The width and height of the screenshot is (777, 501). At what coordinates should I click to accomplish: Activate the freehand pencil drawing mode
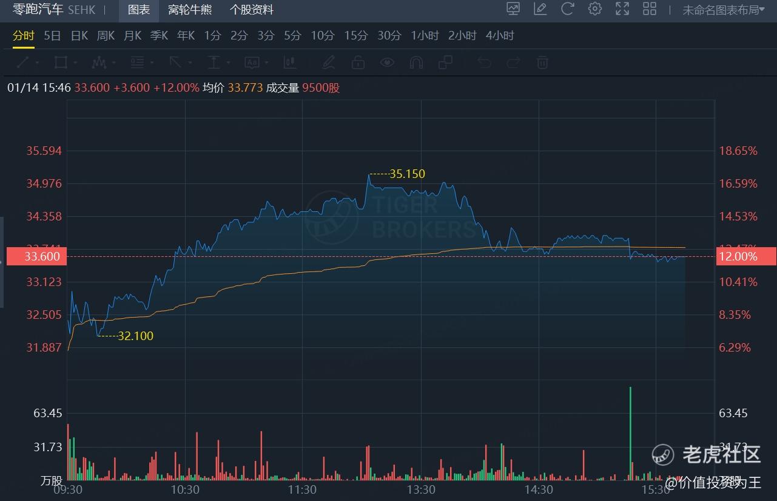pos(328,63)
